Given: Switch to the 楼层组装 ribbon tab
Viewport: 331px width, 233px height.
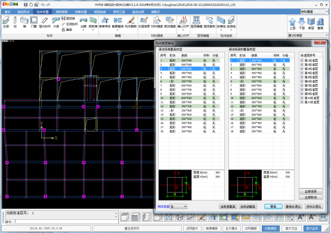Looking at the screenshot, I should 100,12.
